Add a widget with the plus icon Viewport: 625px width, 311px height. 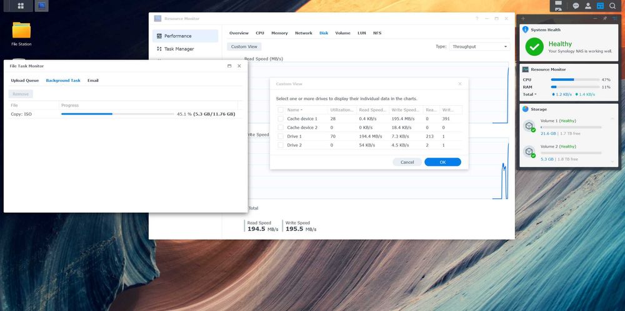(x=523, y=18)
